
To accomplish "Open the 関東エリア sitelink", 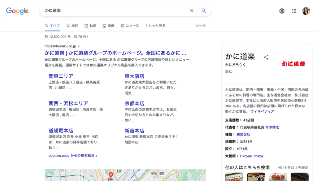I will [61, 76].
